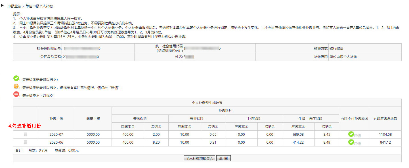409x168 pixels.
Task: Go to 申报业务 in the breadcrumb
Action: click(x=14, y=6)
